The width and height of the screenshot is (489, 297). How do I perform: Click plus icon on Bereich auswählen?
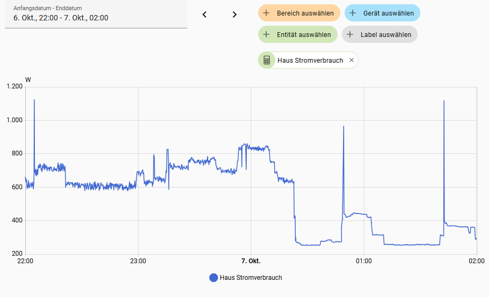coord(267,13)
